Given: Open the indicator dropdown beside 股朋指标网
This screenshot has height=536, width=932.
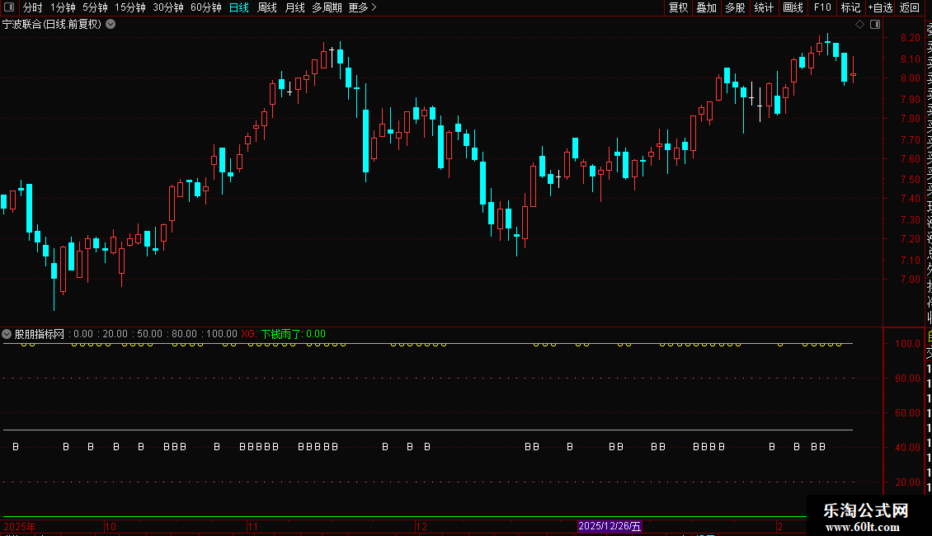Looking at the screenshot, I should [7, 334].
